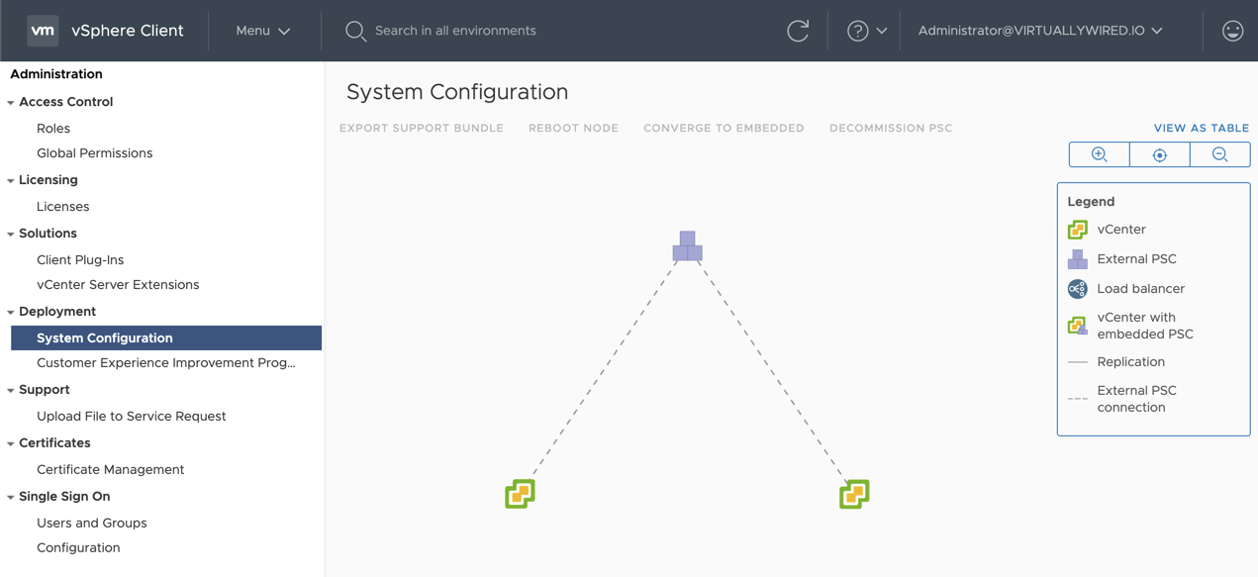
Task: Collapse the Access Control section
Action: (10, 101)
